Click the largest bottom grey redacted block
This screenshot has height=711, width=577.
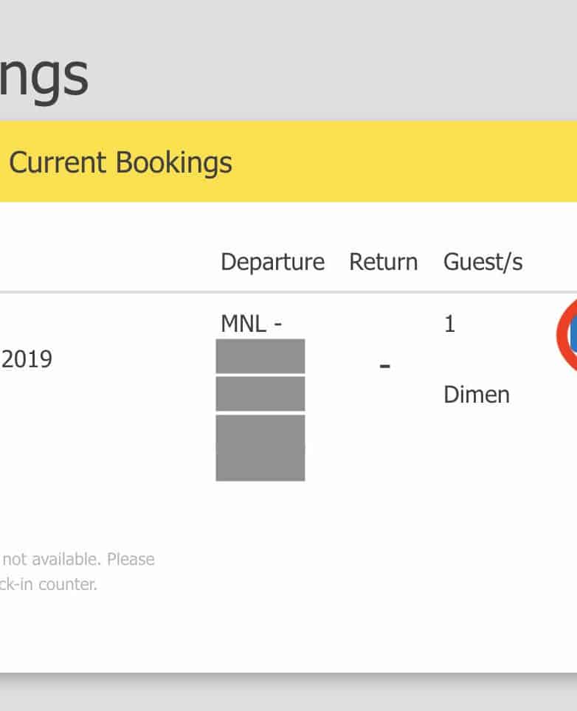pos(260,448)
